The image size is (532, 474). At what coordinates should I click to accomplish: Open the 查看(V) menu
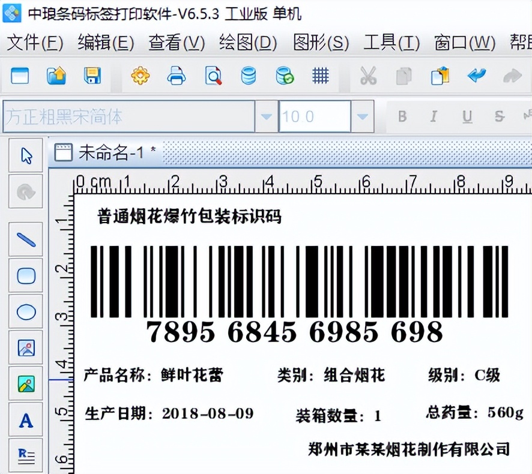tap(177, 43)
